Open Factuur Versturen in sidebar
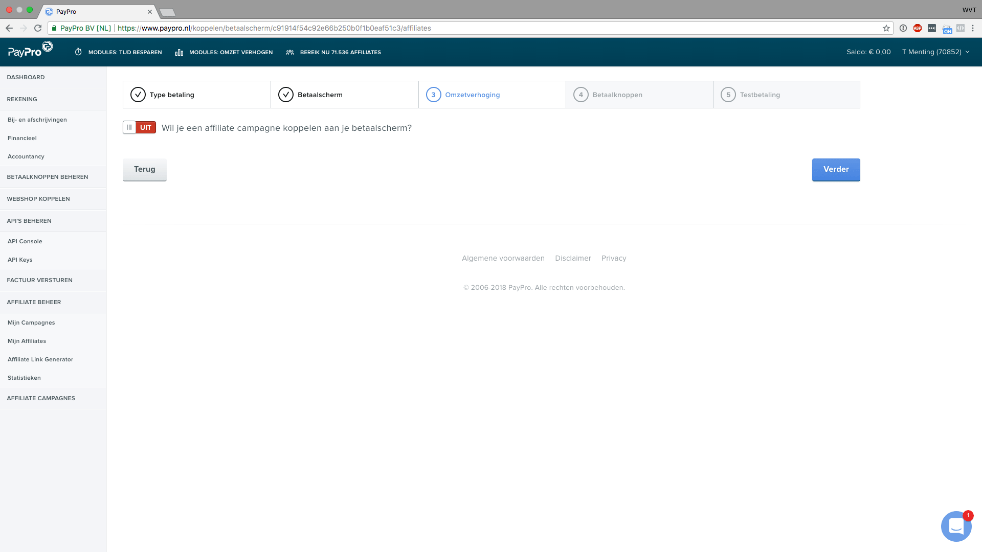 click(x=53, y=280)
